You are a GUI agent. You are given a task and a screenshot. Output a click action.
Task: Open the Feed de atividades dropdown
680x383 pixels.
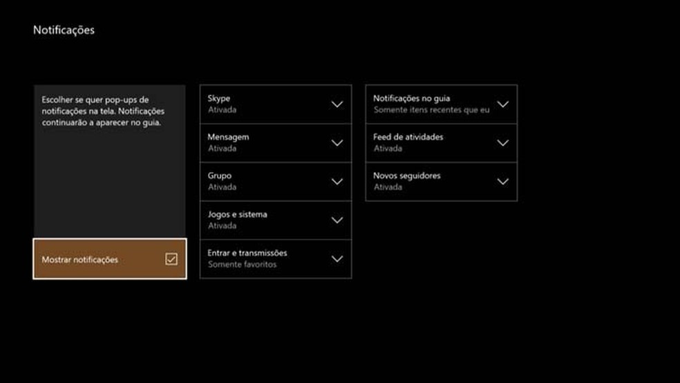[442, 143]
